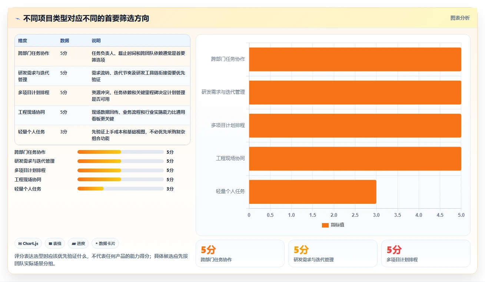Click the 跨部门任务协作 bar in the chart
The height and width of the screenshot is (282, 485).
355,59
